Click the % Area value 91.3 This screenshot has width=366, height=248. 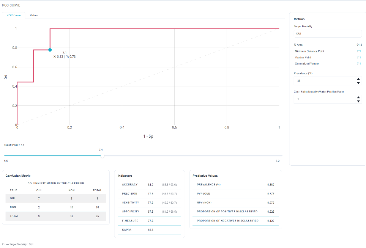[359, 45]
